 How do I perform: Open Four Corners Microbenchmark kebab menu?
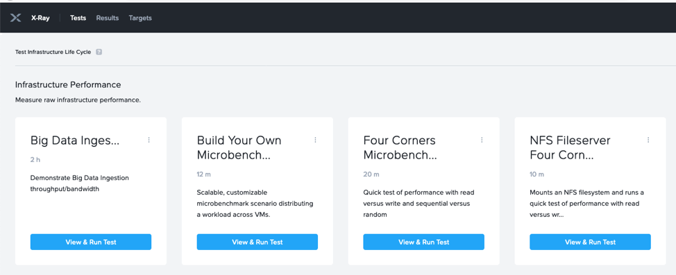pos(482,140)
